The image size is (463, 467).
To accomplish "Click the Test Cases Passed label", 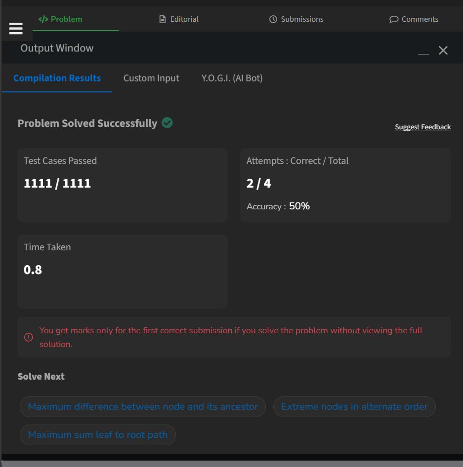I will click(60, 161).
